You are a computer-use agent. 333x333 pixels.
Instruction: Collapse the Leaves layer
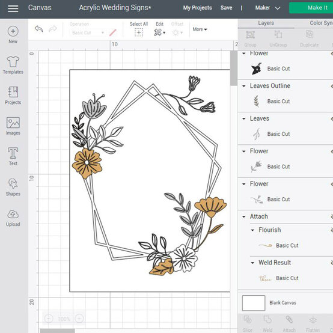pyautogui.click(x=244, y=119)
